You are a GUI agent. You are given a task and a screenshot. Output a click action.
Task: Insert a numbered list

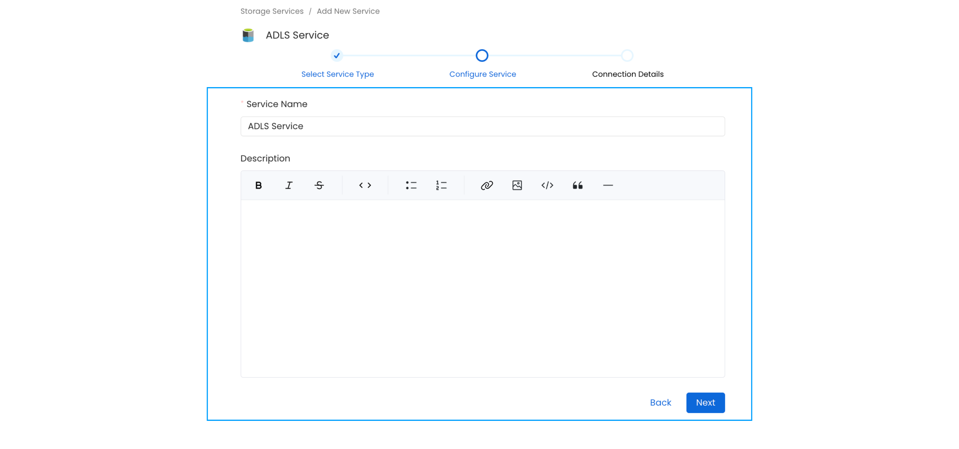coord(441,185)
